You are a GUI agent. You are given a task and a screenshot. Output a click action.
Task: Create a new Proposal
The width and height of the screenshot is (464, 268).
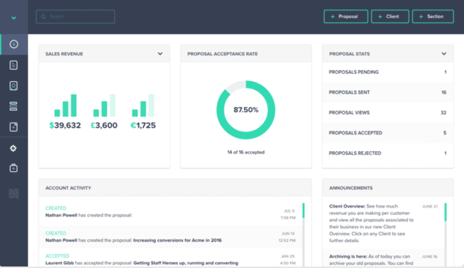345,16
